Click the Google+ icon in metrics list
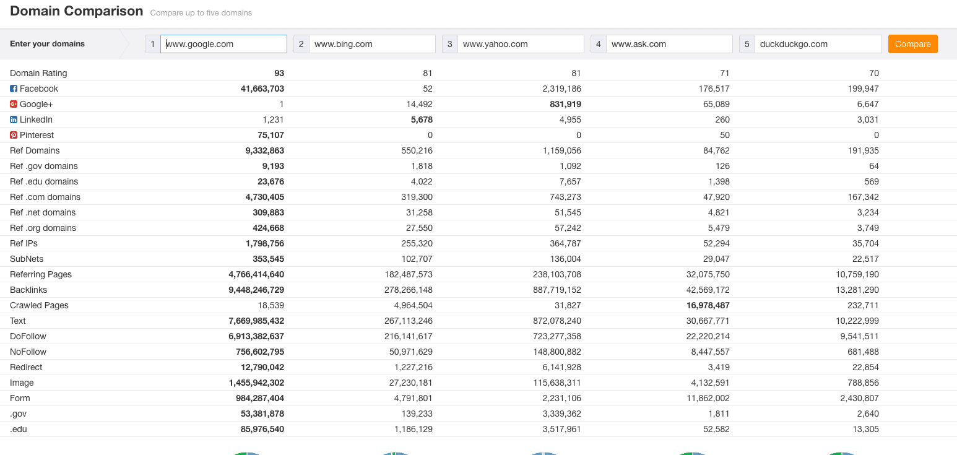The width and height of the screenshot is (957, 455). point(14,105)
